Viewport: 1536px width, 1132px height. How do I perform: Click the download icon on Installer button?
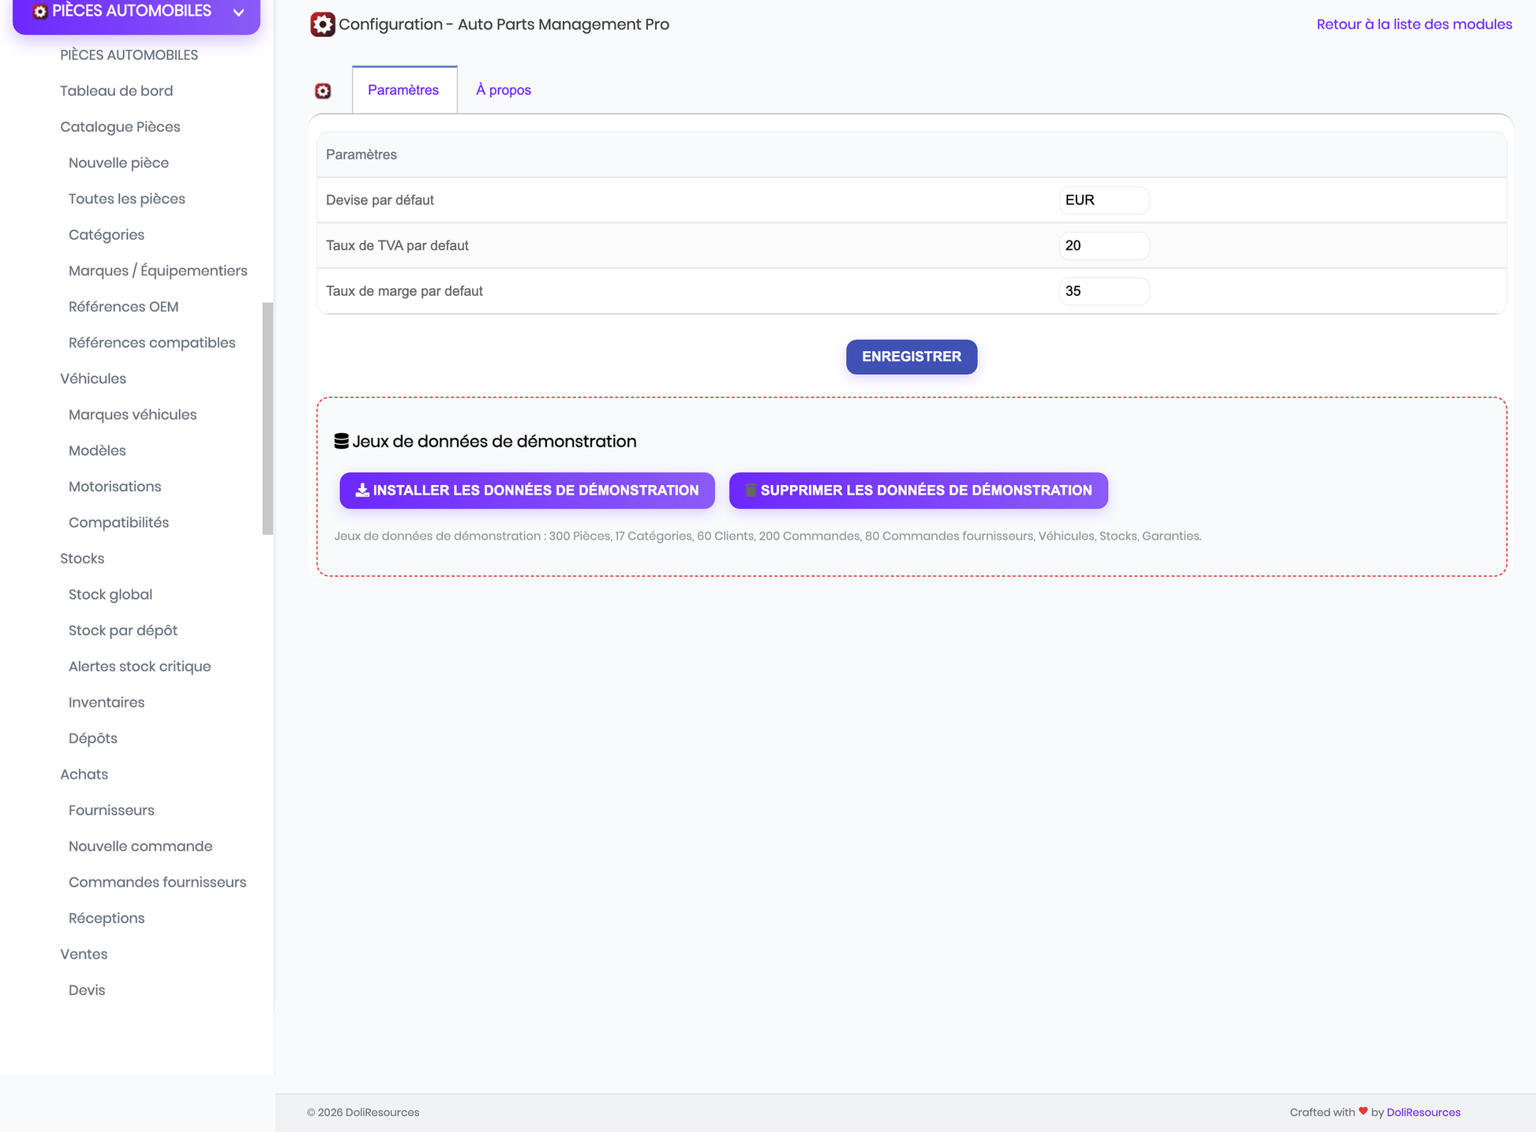[362, 490]
